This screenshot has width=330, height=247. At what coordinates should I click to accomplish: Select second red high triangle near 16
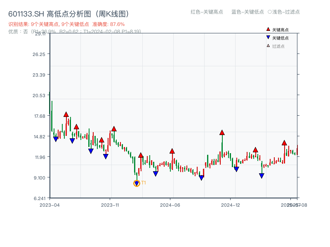click(x=76, y=127)
